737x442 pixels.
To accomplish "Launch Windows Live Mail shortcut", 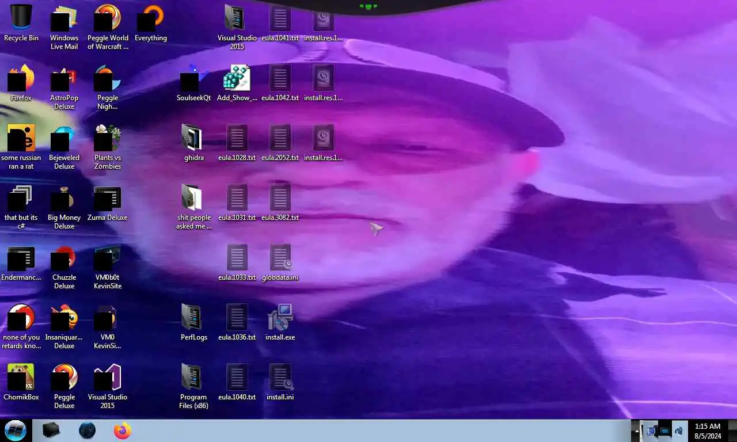I will tap(64, 26).
